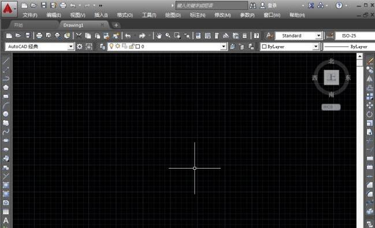Open the 文件(F) menu
Screen dimensions: 375x228
30,15
